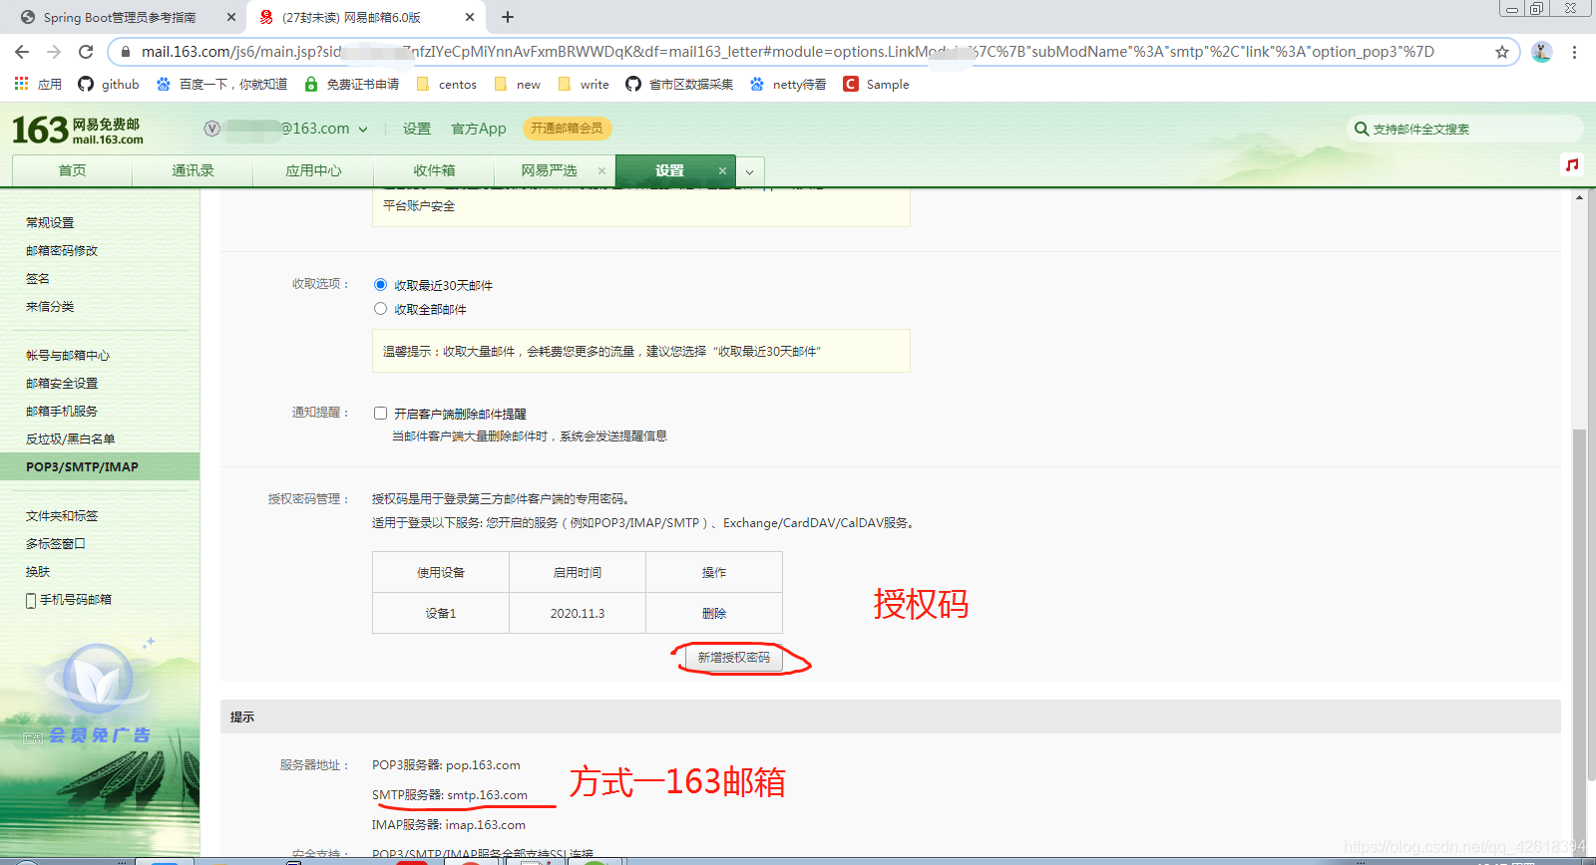Open 反垃圾/黑白名单 in sidebar
The image size is (1596, 865).
point(70,438)
